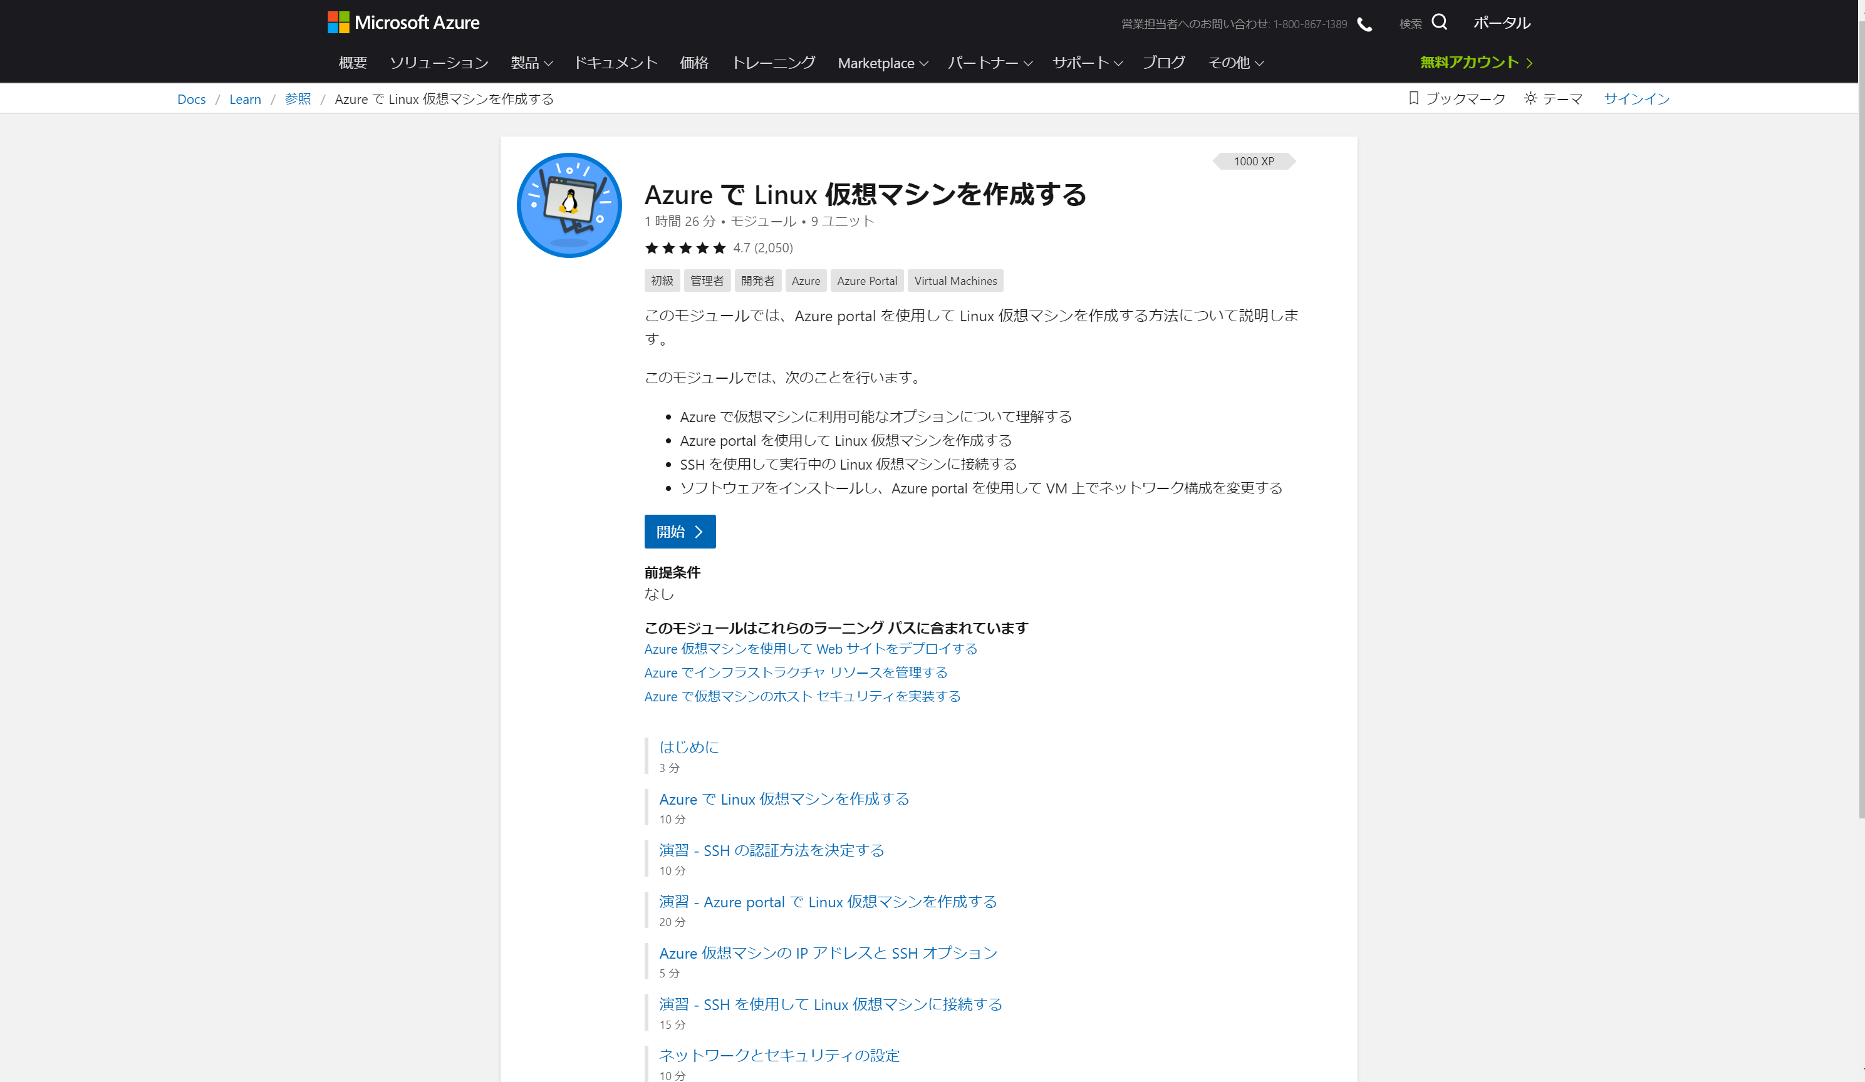Open the サポート dropdown menu
Viewport: 1865px width, 1082px height.
(x=1087, y=63)
